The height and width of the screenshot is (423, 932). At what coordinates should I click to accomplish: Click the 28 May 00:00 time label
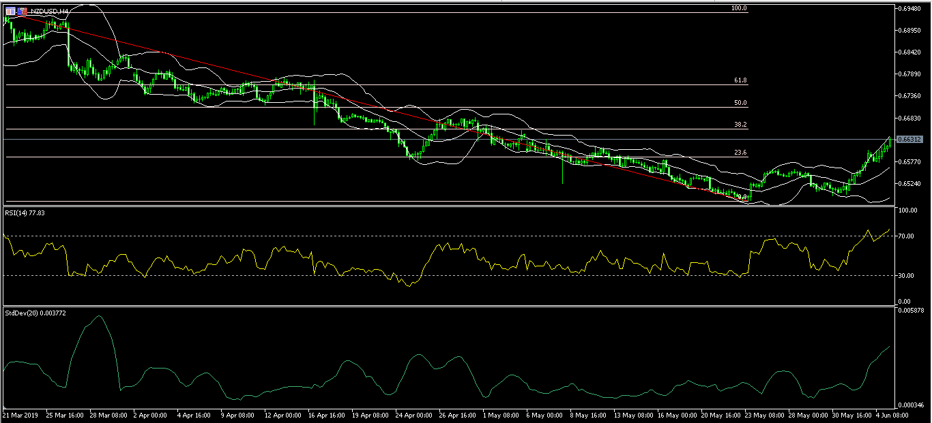(x=809, y=414)
